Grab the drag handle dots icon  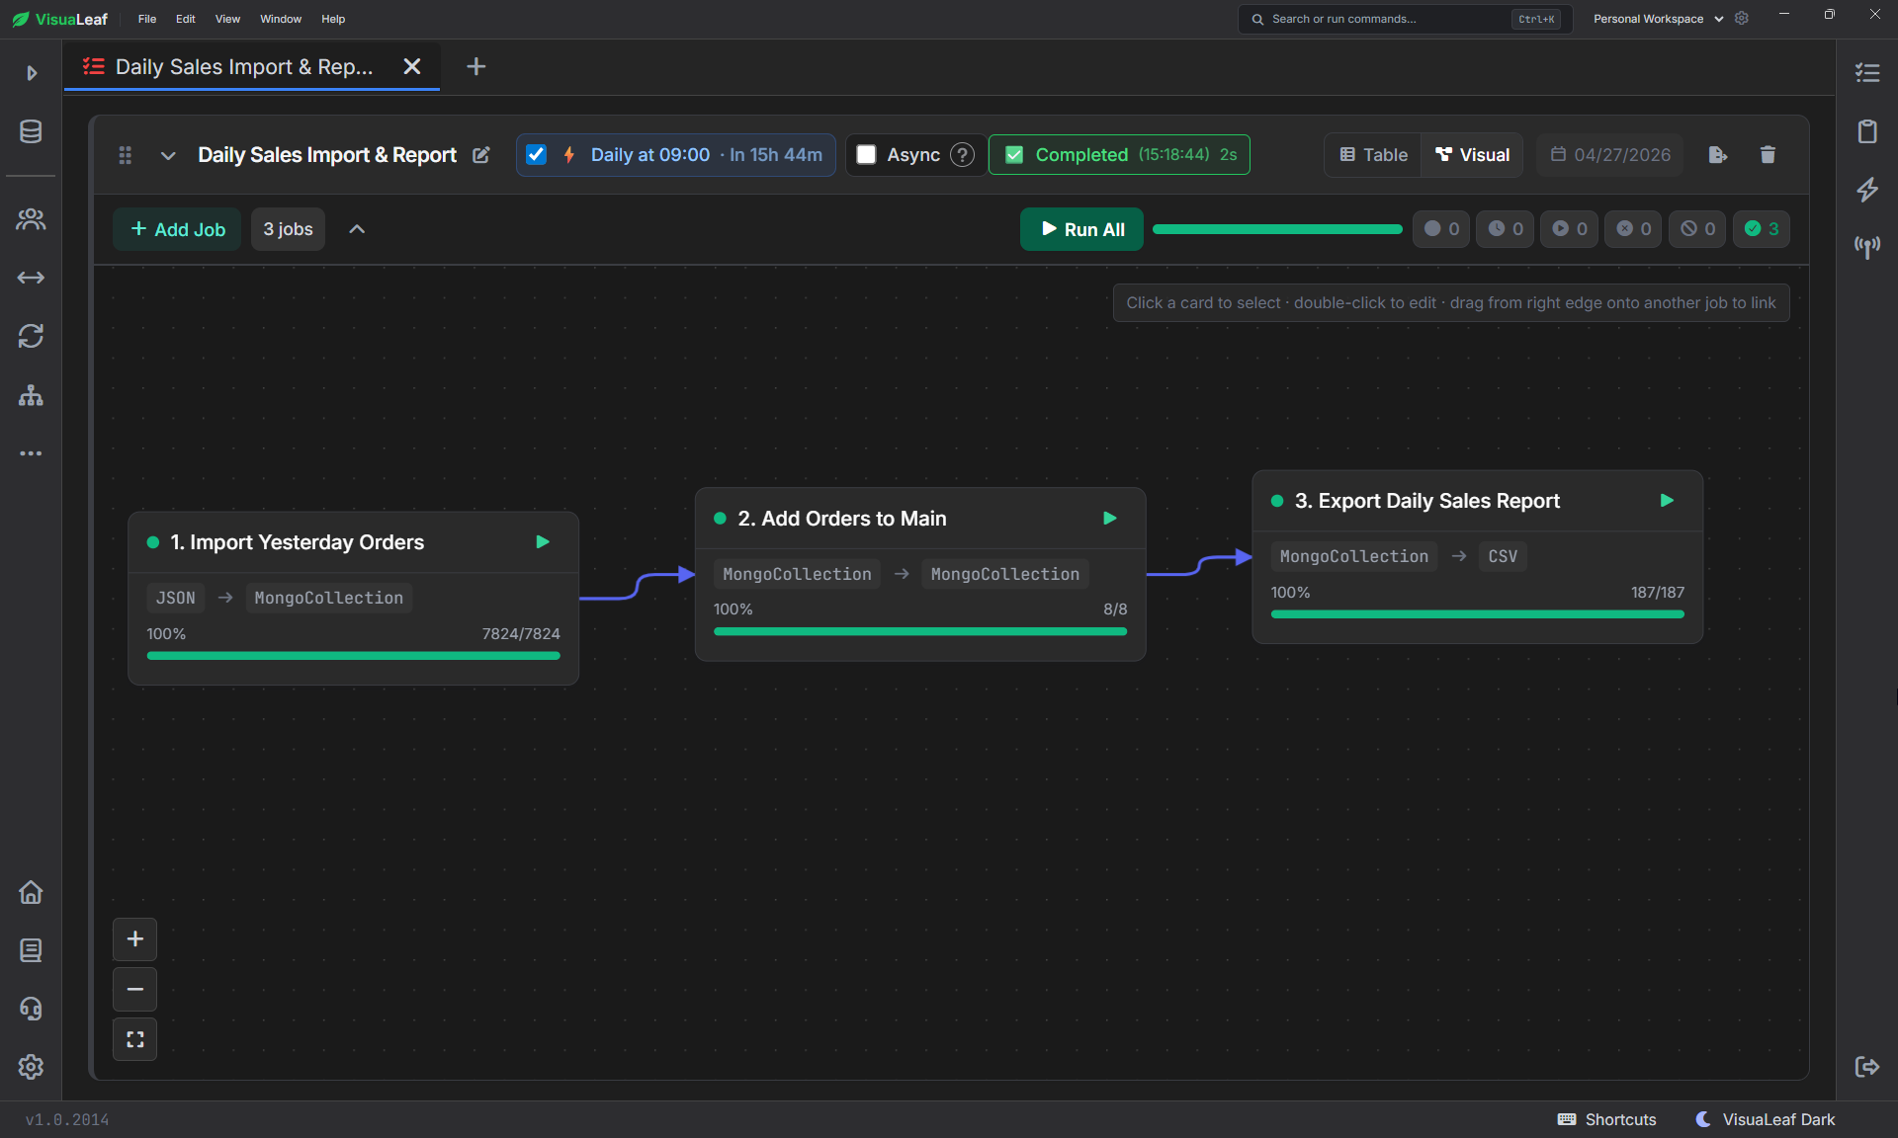click(x=126, y=155)
